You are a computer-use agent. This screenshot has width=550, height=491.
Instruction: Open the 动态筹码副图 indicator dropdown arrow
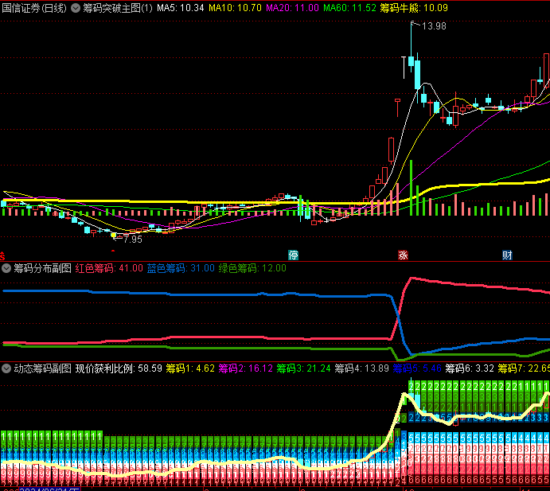[x=6, y=368]
